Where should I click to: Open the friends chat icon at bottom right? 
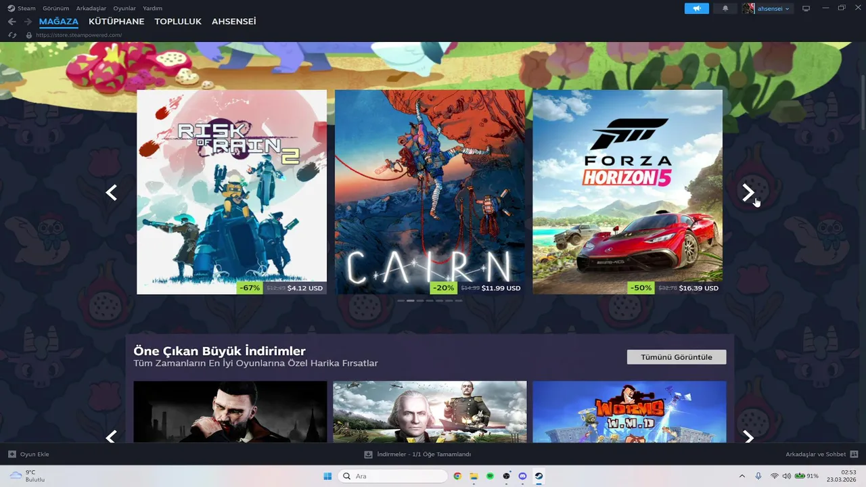pos(854,454)
